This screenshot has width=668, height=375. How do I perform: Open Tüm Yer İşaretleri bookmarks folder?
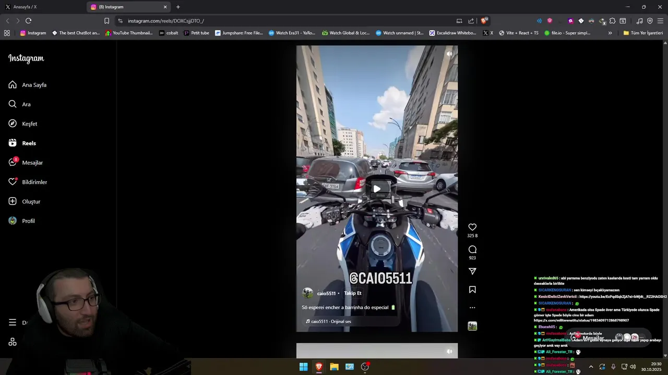[x=643, y=33]
